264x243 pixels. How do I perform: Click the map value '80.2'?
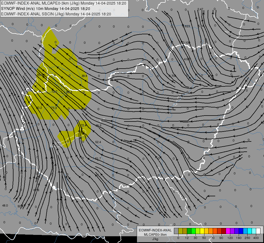coord(39,108)
